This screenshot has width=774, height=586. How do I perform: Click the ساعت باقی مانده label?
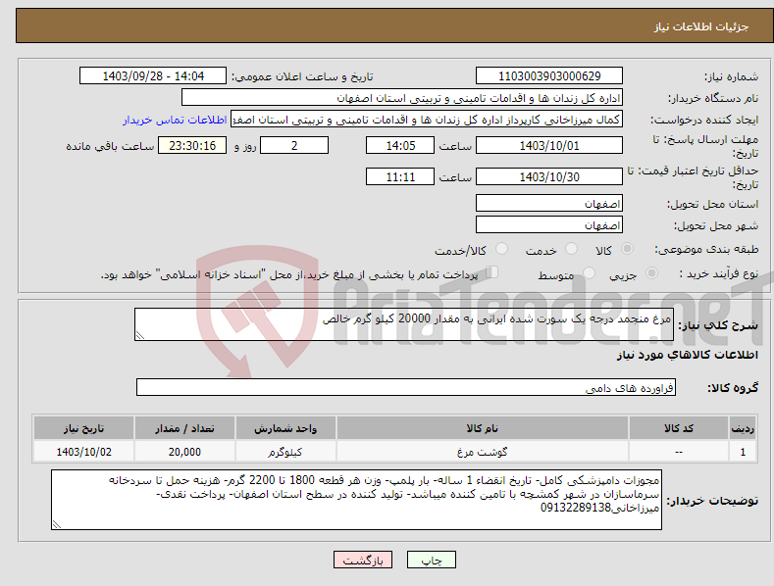[110, 147]
